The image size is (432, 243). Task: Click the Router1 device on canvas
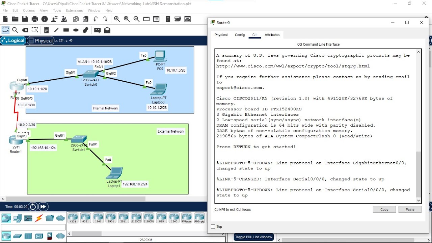click(16, 140)
